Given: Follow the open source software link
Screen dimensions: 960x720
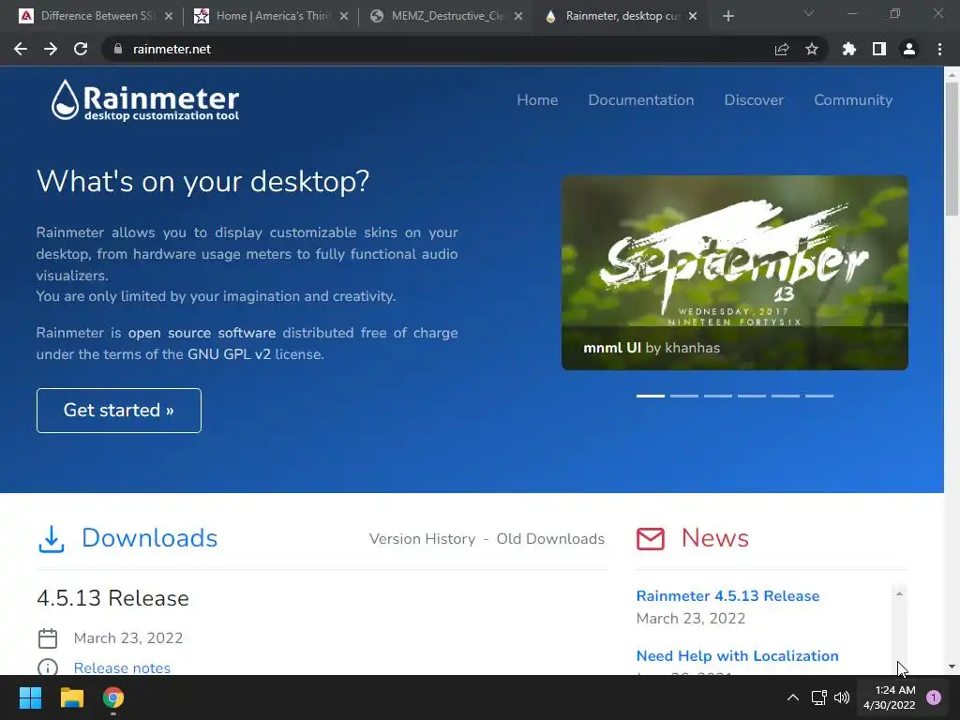Looking at the screenshot, I should [x=202, y=333].
